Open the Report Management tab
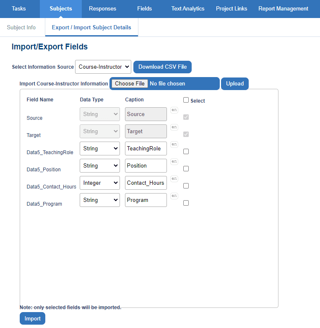Image resolution: width=320 pixels, height=328 pixels. 283,8
